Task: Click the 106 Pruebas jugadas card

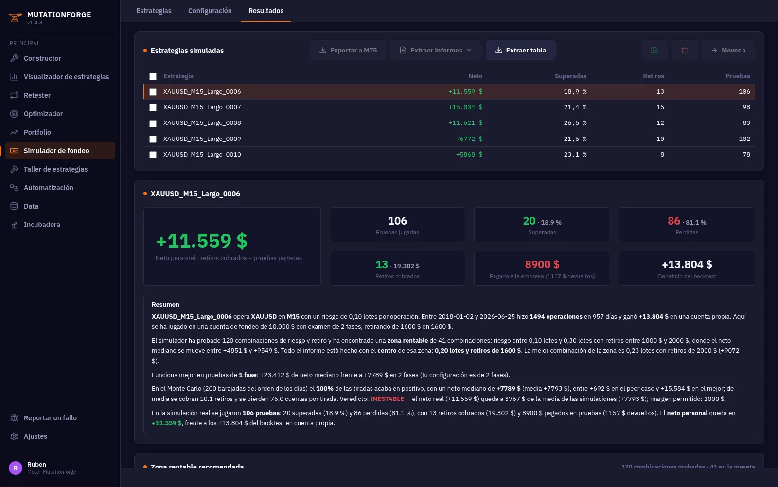Action: (x=397, y=225)
